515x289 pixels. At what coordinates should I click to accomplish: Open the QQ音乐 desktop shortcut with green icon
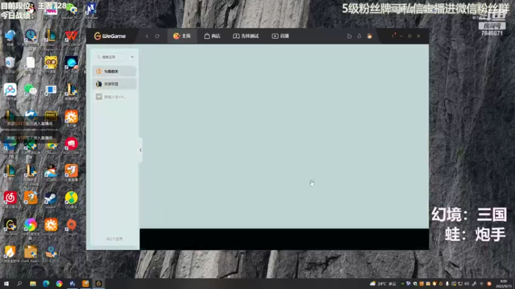click(71, 199)
